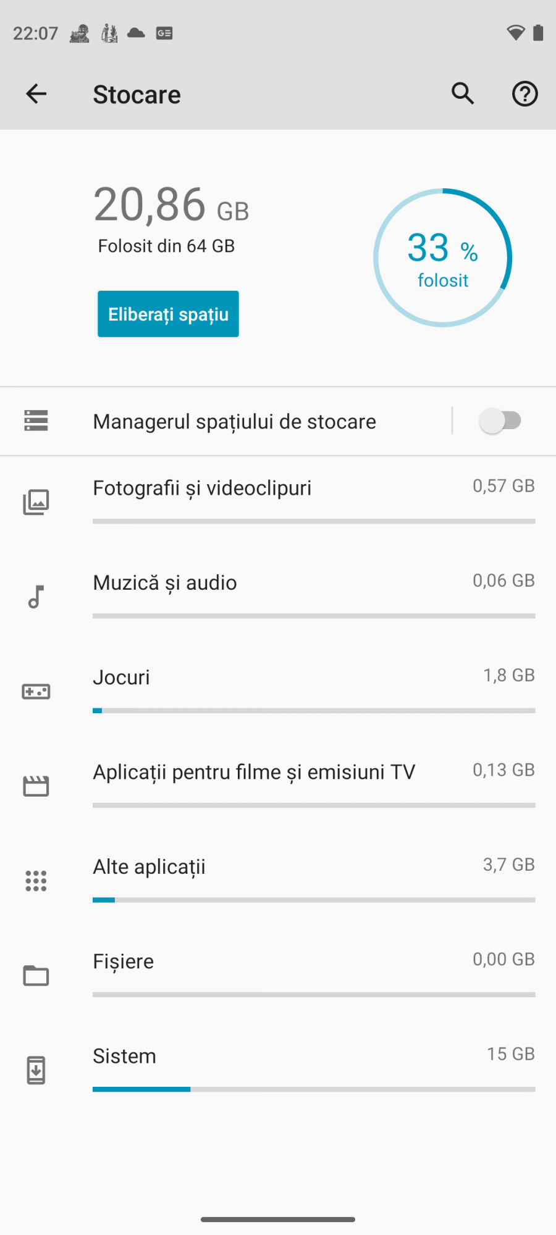Screen dimensions: 556x1235
Task: Tap the back arrow icon
Action: (36, 94)
